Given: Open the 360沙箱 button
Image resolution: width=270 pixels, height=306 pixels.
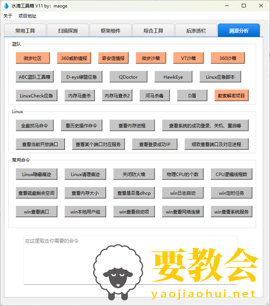Looking at the screenshot, I should click(228, 58).
